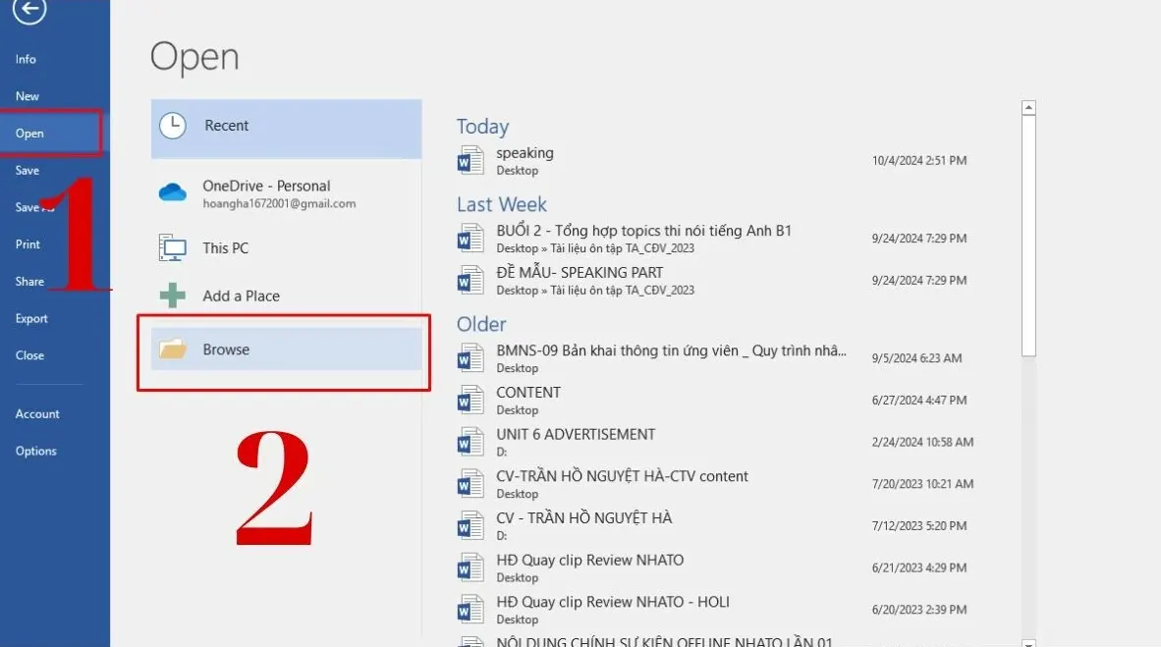This screenshot has width=1161, height=647.
Task: Click the back arrow to exit backstage
Action: 29,10
